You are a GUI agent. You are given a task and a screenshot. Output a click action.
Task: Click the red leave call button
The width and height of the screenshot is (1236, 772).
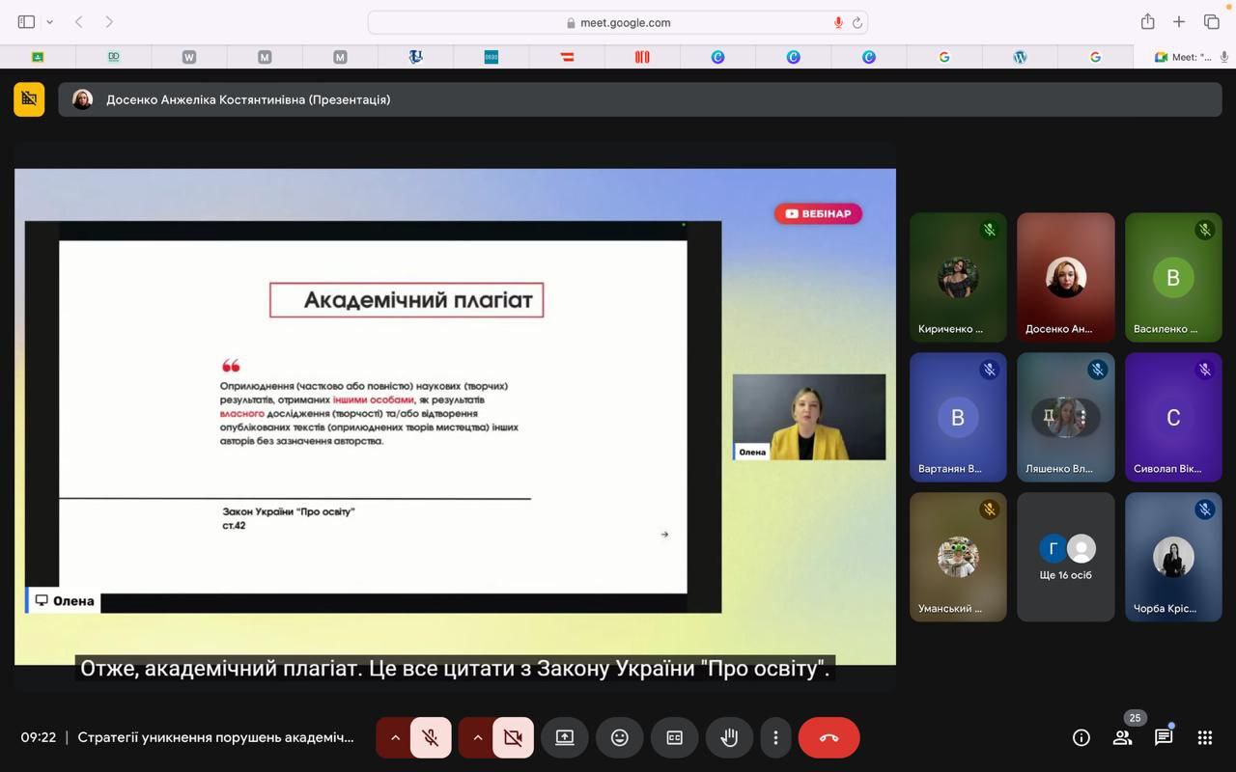[x=829, y=737]
